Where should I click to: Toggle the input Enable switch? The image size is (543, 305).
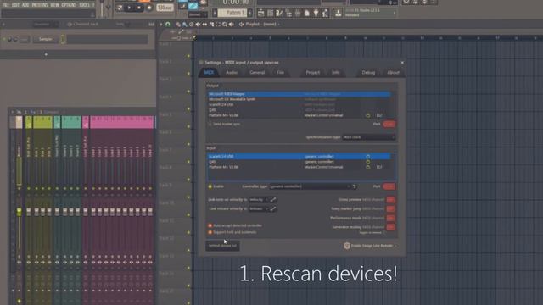coord(210,186)
